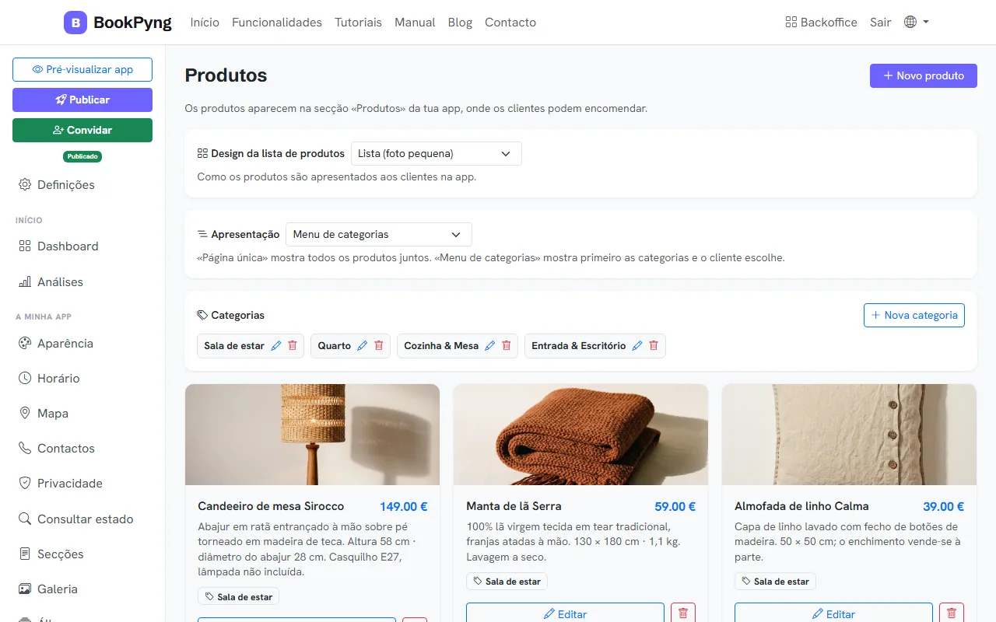Viewport: 996px width, 622px height.
Task: Open the language globe menu
Action: coord(916,23)
